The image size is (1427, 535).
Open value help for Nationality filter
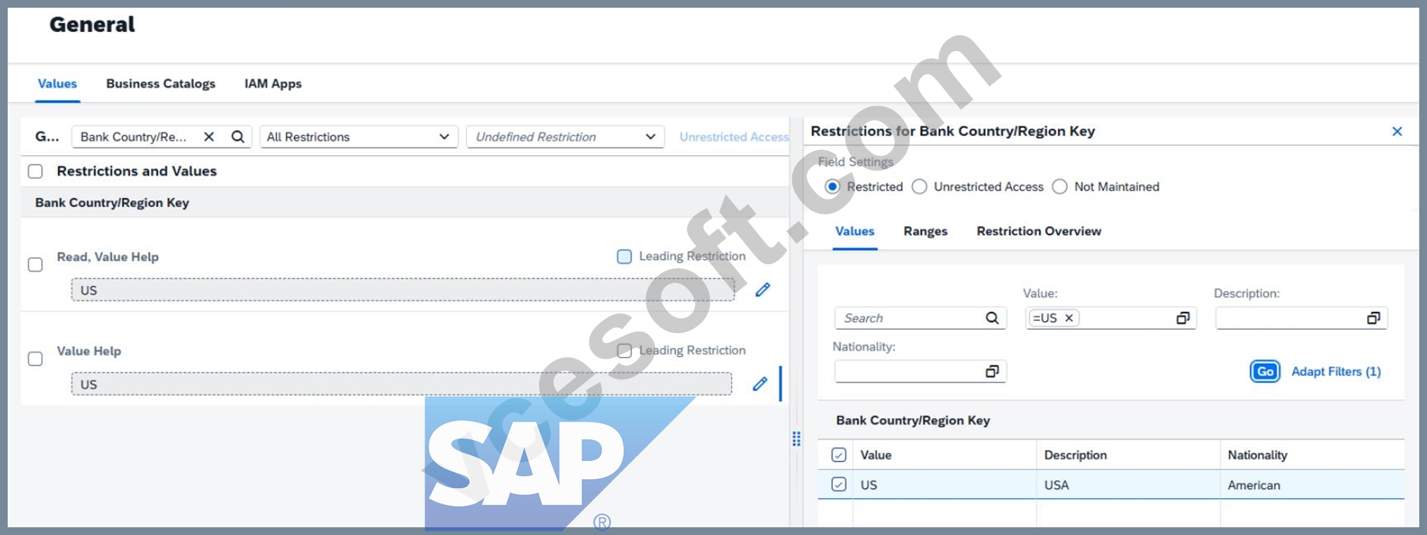click(992, 372)
